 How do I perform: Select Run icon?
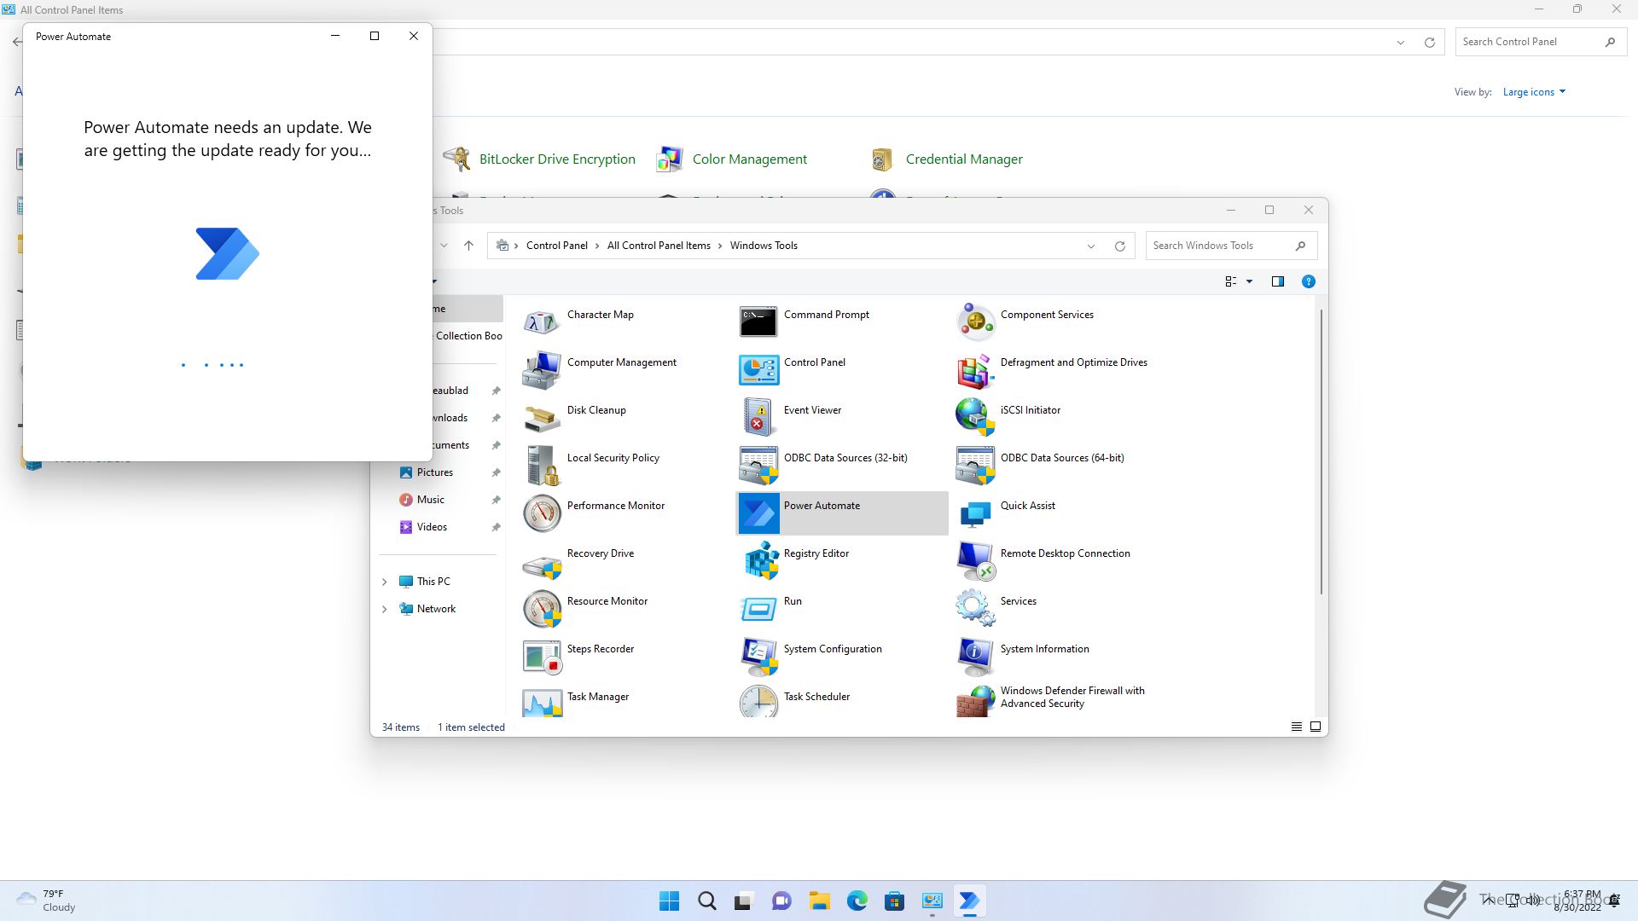coord(758,609)
